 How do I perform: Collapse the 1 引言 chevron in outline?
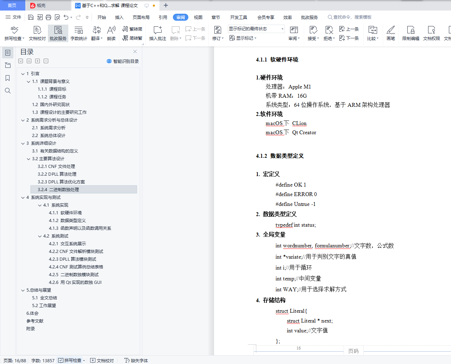[23, 74]
